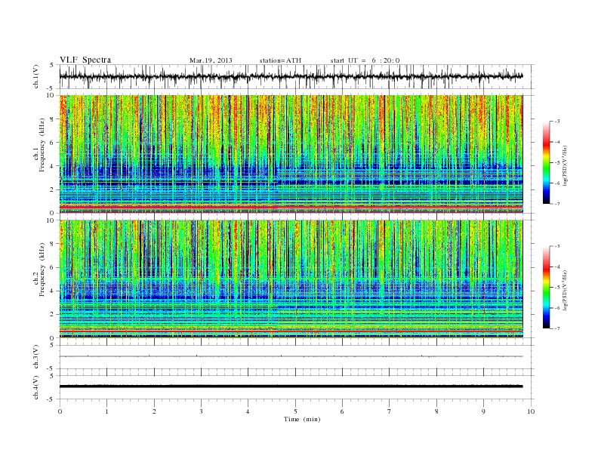
Task: Click inside the ch.1 spectrogram plot
Action: [291, 154]
